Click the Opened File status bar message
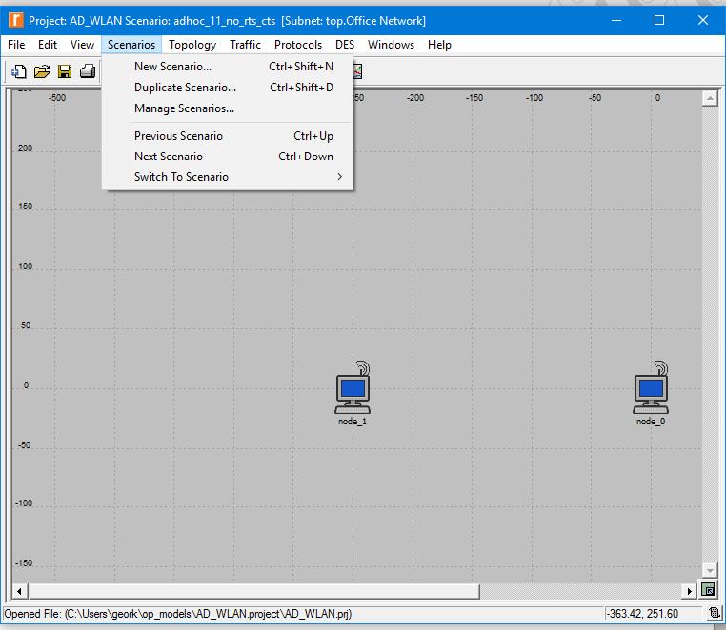The width and height of the screenshot is (726, 630). click(178, 614)
